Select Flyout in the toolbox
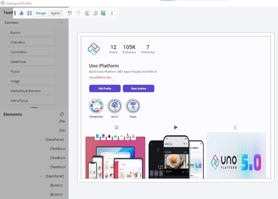This screenshot has height=199, width=278. 31,71
